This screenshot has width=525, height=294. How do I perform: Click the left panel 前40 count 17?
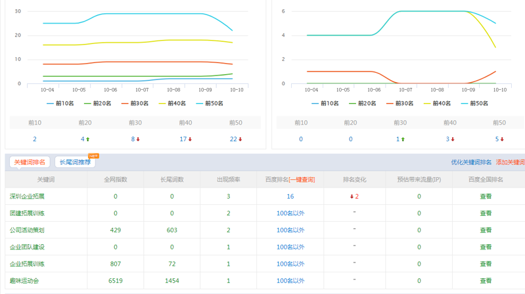(x=183, y=139)
